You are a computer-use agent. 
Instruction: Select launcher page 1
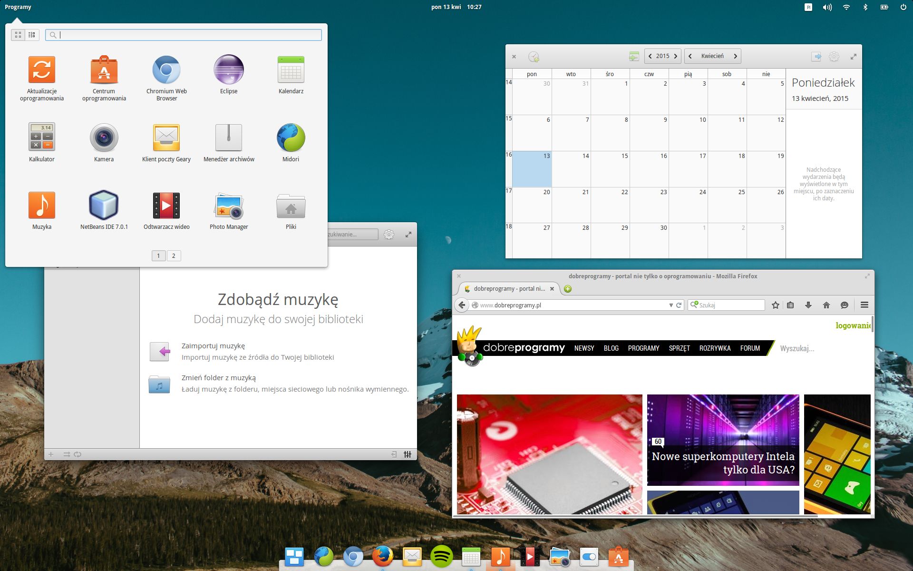click(x=158, y=256)
